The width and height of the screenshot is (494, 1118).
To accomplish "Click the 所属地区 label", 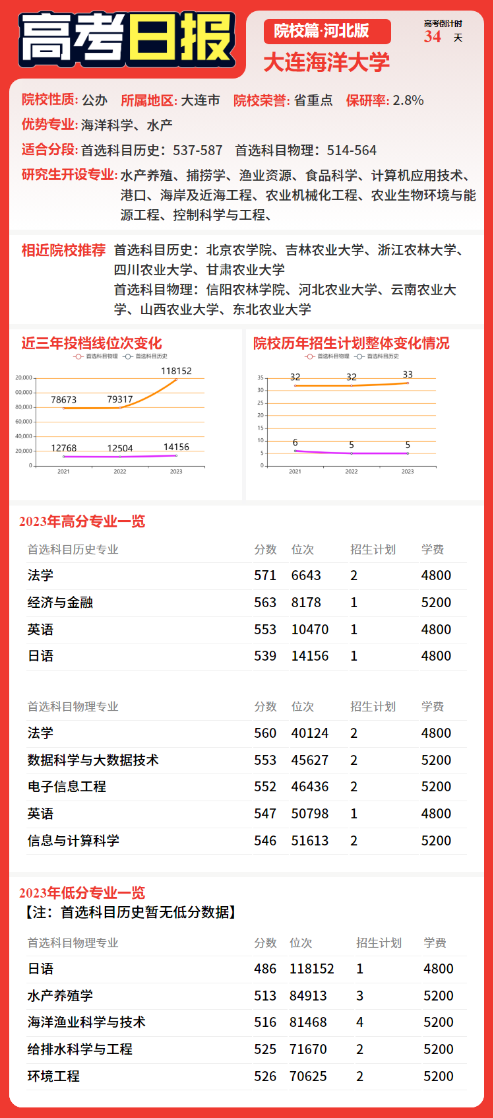I will coord(149,100).
